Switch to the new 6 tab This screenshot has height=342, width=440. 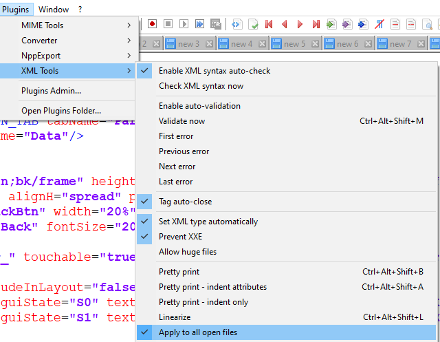click(x=347, y=44)
